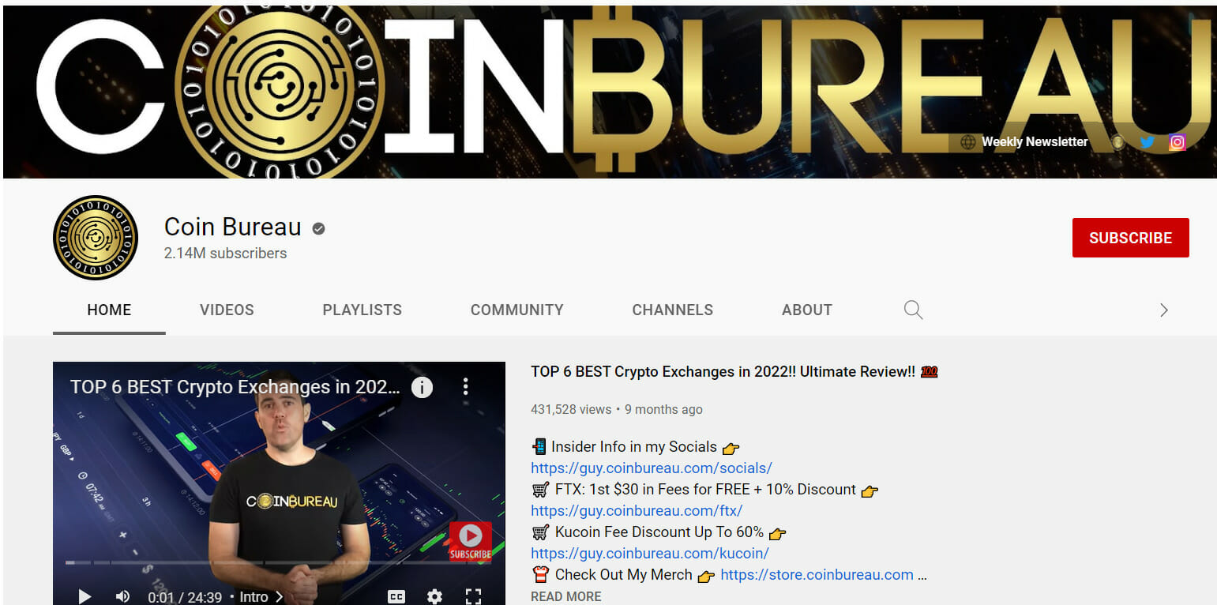
Task: Open the Instagram icon in banner
Action: click(x=1177, y=142)
